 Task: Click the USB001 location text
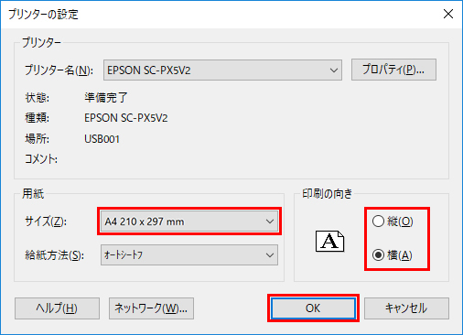[x=102, y=139]
